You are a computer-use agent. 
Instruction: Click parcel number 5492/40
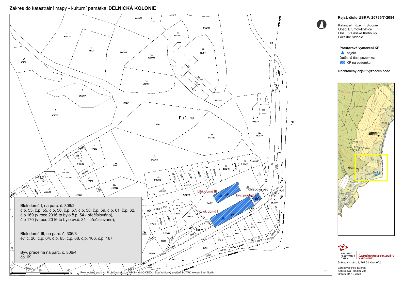(206, 28)
